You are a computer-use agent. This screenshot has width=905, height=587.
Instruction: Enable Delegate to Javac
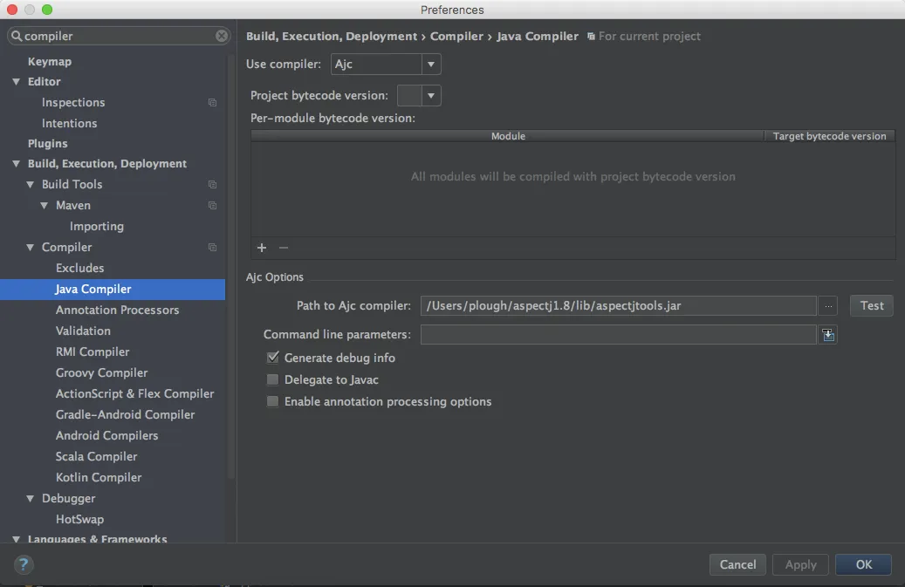pyautogui.click(x=272, y=379)
